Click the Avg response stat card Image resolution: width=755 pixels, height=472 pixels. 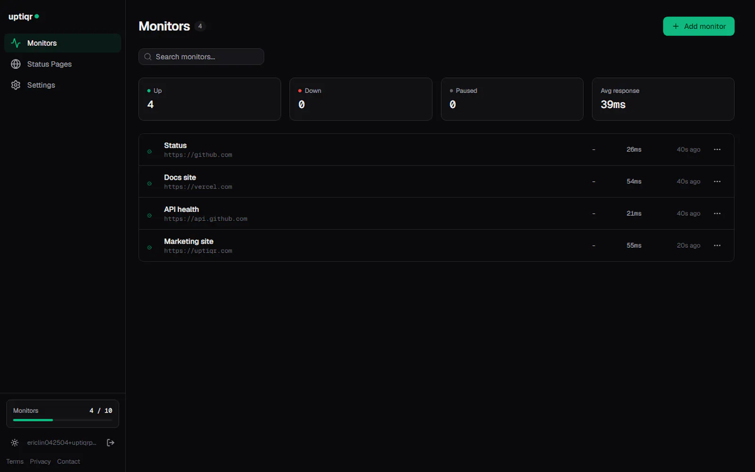point(663,99)
